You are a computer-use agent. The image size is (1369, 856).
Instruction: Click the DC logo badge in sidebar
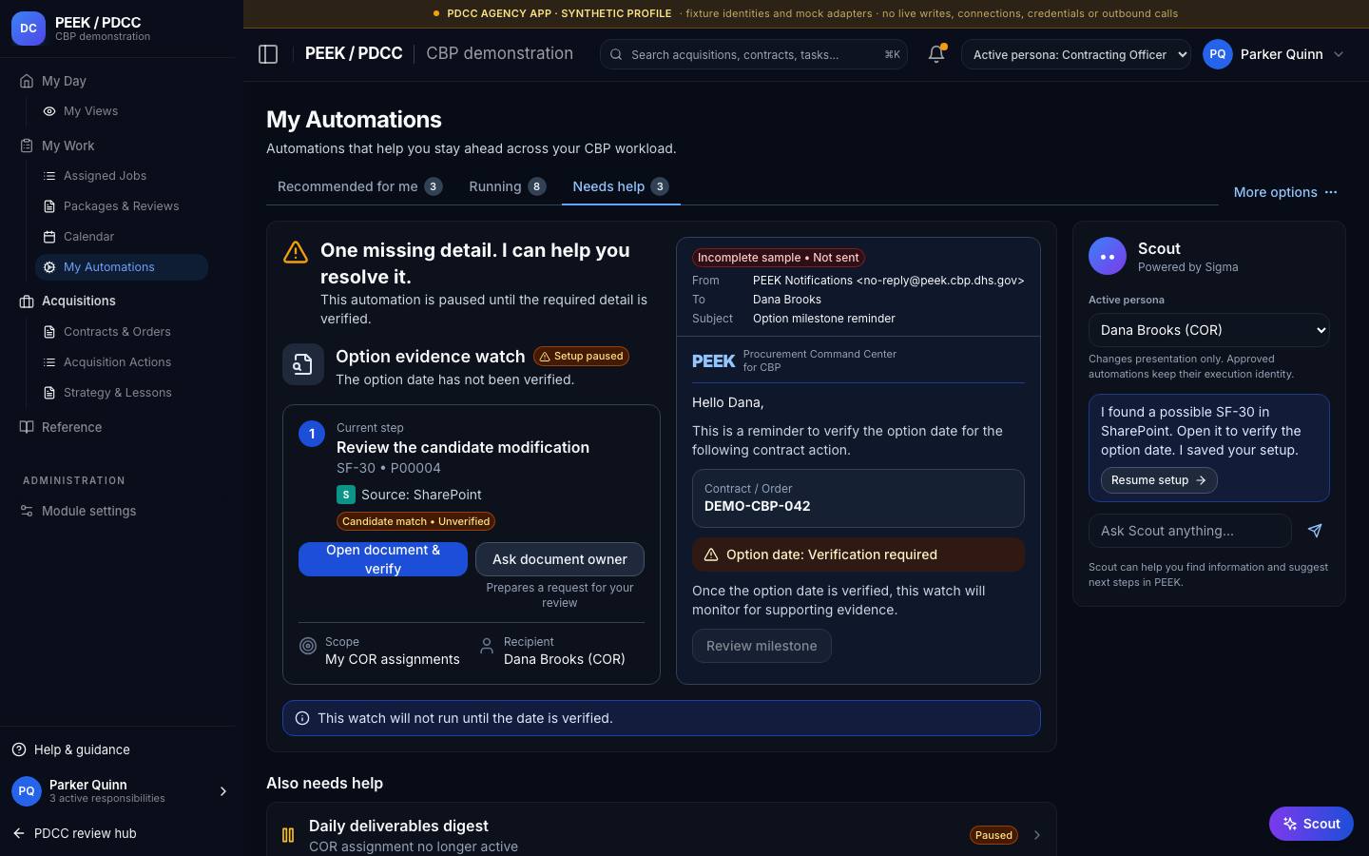click(x=29, y=29)
